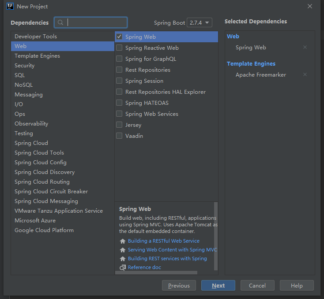324x299 pixels.
Task: Tick the Rest Repositories checkbox
Action: click(119, 70)
